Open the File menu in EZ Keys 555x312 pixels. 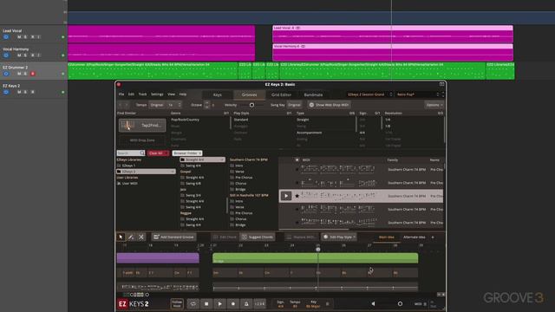(121, 94)
